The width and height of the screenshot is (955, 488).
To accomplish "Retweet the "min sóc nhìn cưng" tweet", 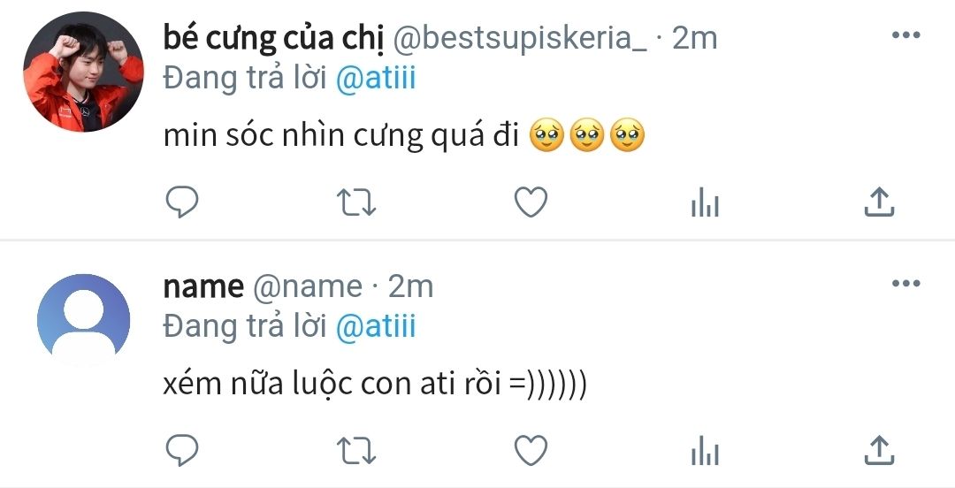I will pyautogui.click(x=358, y=204).
